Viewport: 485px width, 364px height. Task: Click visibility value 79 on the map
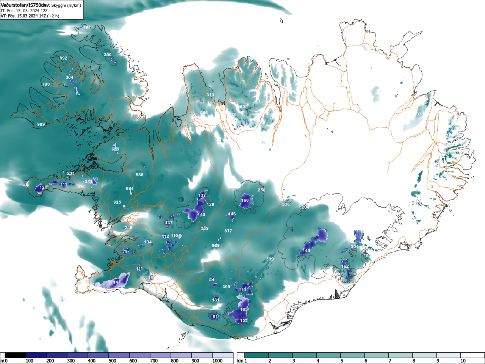point(125,251)
